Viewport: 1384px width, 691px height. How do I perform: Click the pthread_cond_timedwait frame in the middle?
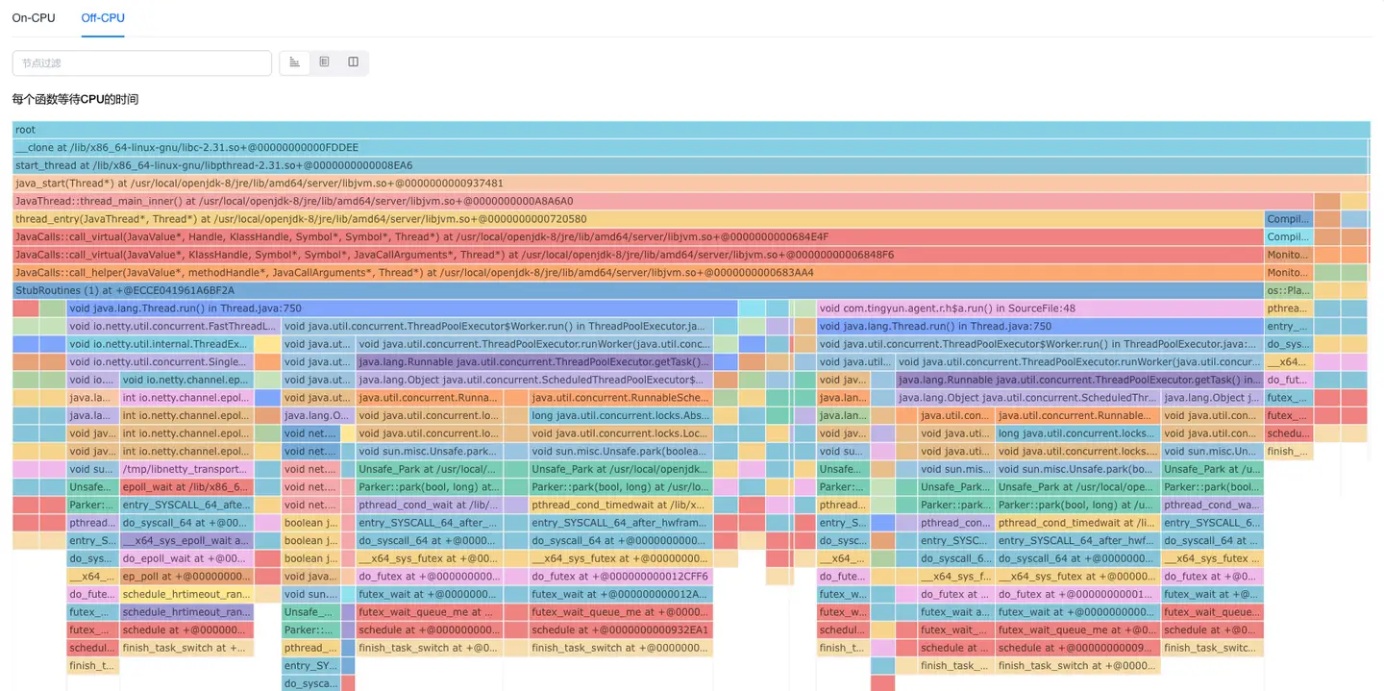pos(621,505)
